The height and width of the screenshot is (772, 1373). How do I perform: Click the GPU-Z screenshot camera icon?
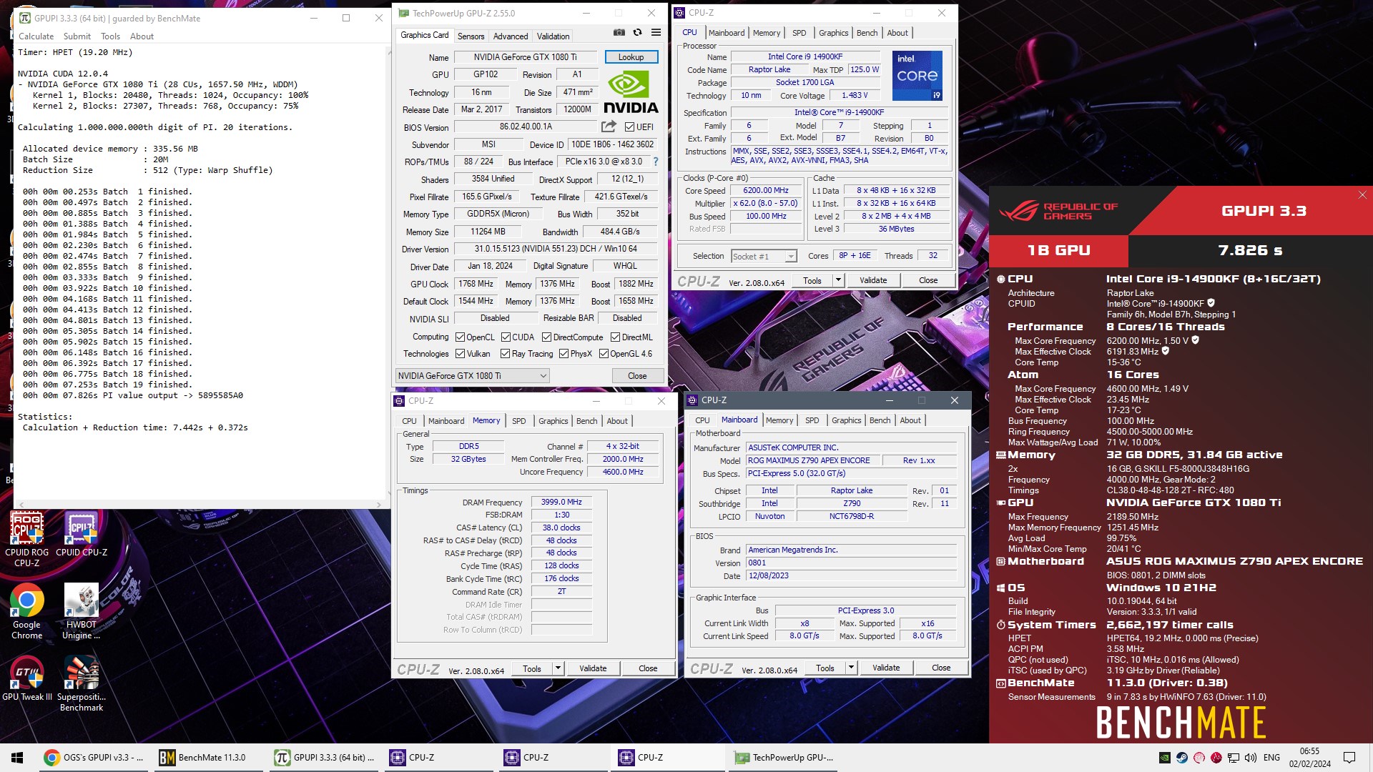point(619,33)
